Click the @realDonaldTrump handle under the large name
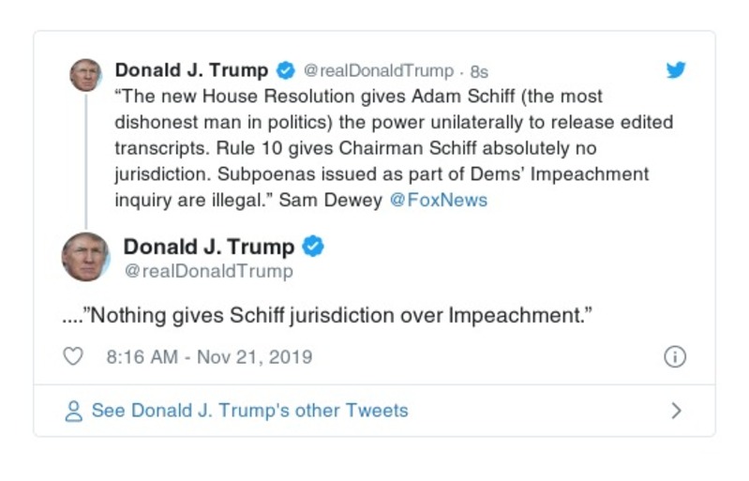The height and width of the screenshot is (481, 749). pos(208,271)
